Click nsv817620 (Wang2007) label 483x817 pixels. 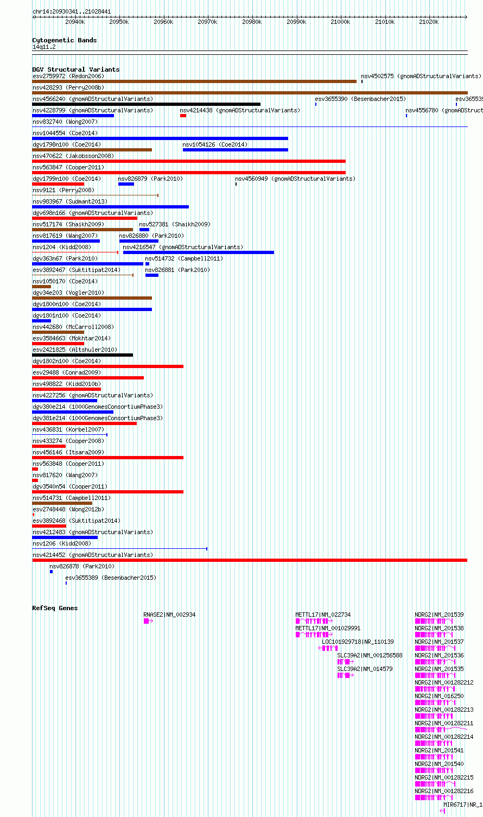pos(65,475)
